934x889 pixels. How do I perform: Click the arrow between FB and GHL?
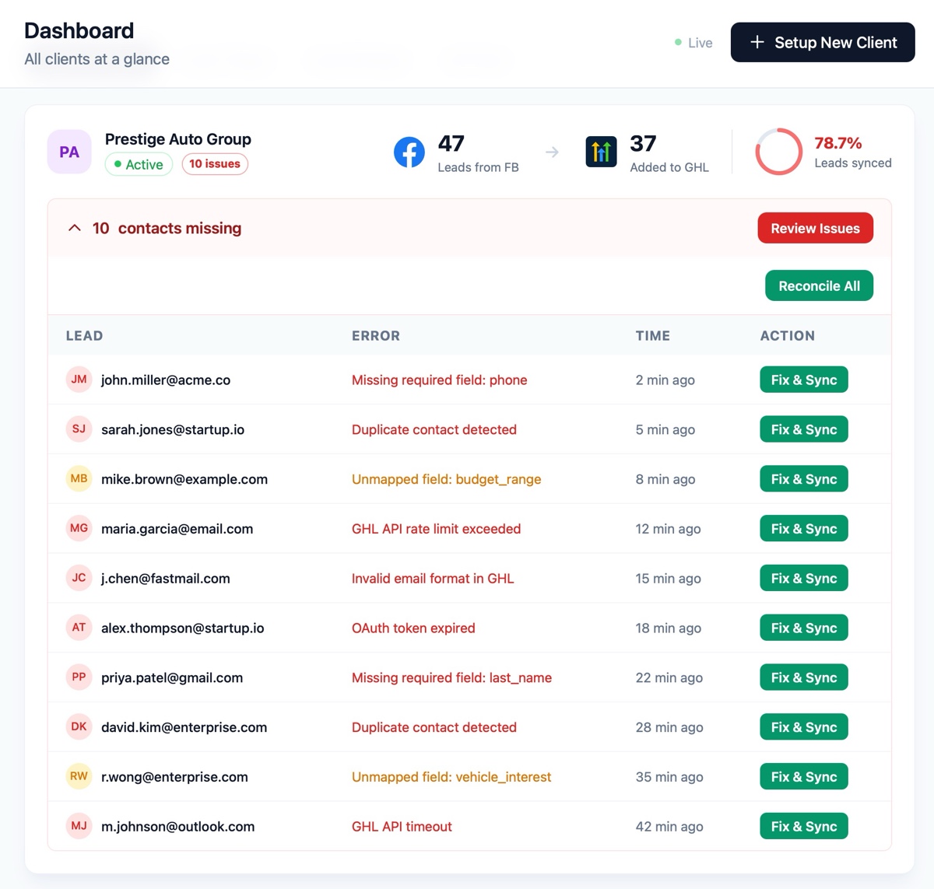click(x=552, y=152)
